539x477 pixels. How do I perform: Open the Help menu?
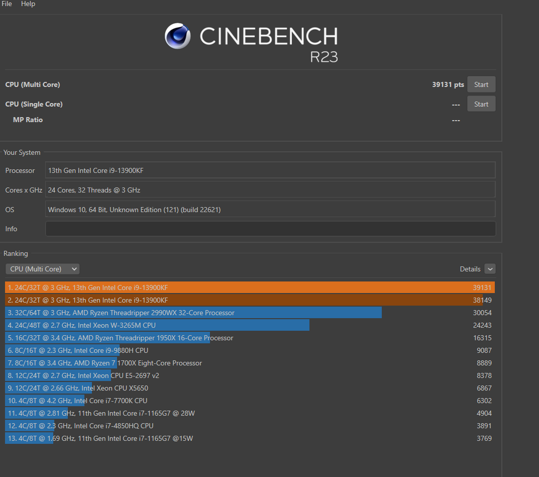(x=28, y=4)
